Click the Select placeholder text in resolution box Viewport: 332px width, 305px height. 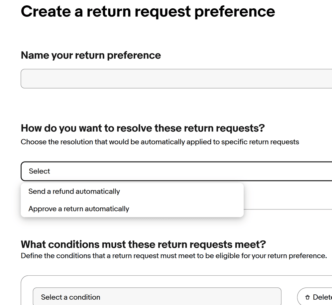40,171
